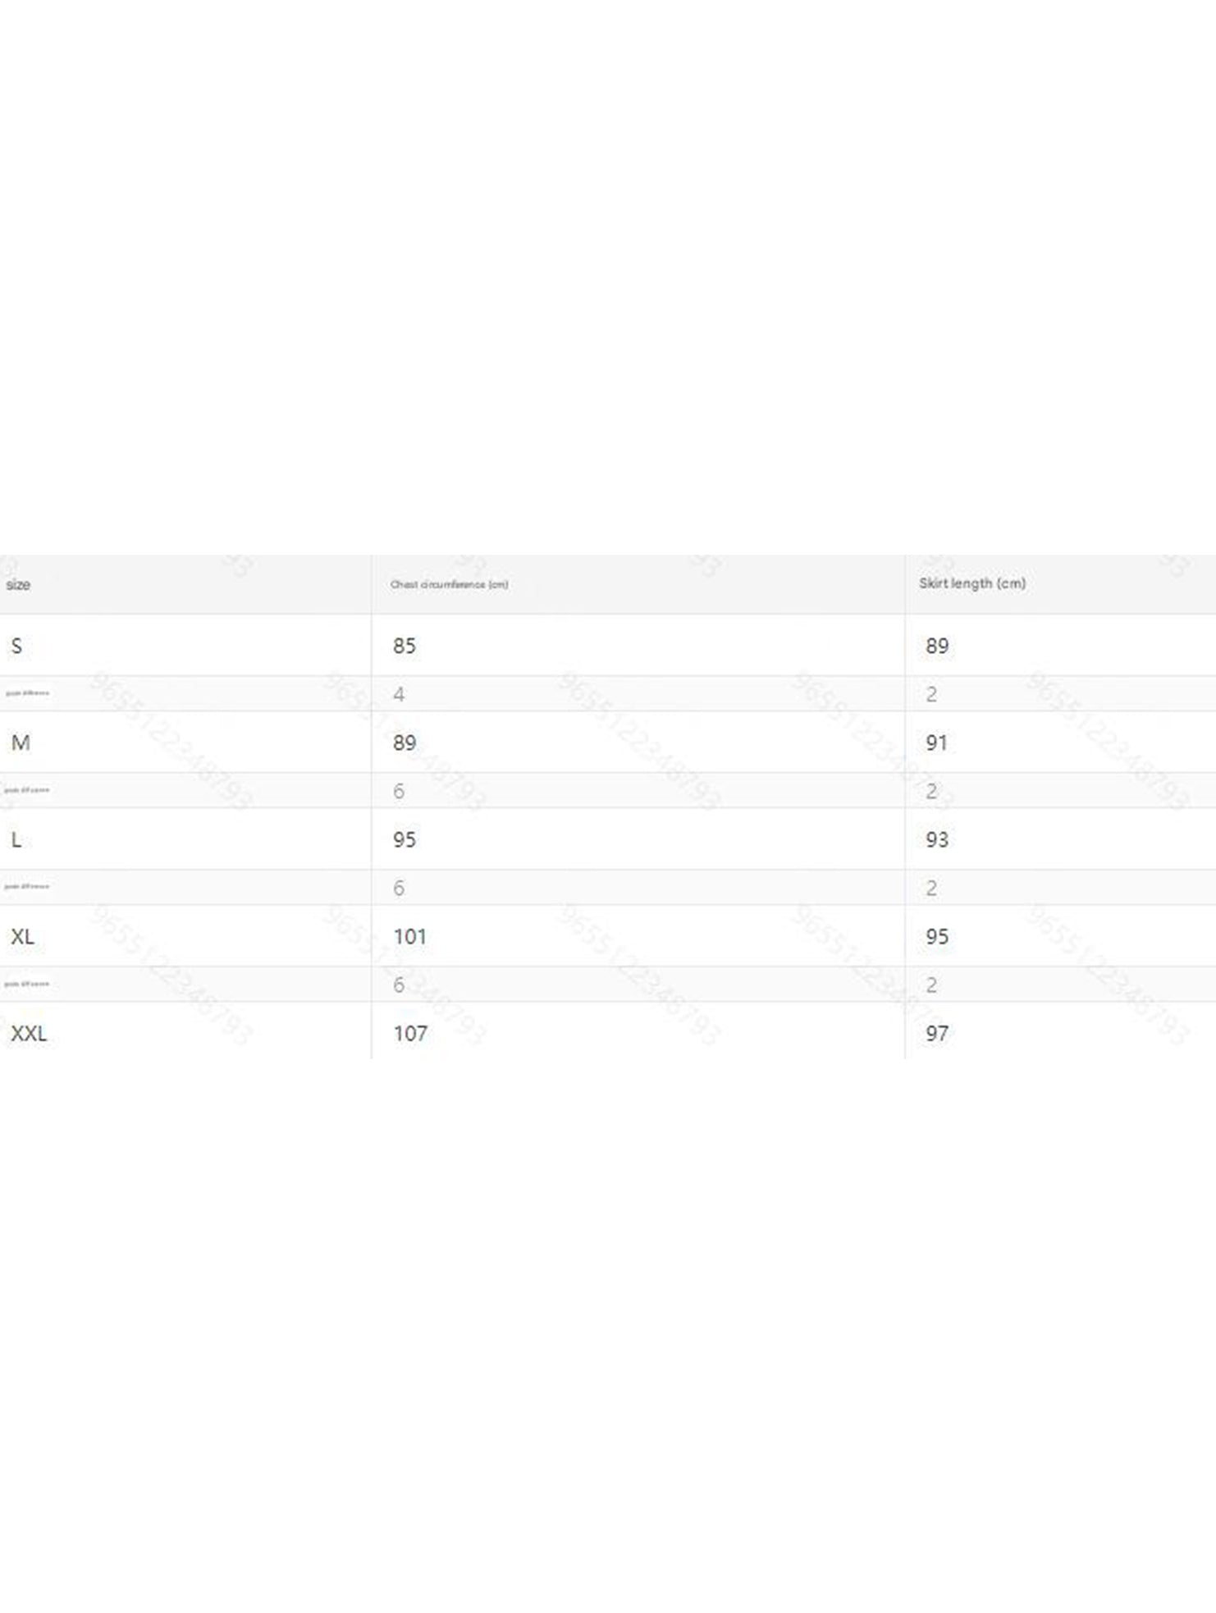Click chest circumference value 101 for XL

tap(409, 936)
